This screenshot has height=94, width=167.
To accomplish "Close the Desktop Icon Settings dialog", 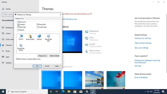I will [x=61, y=15].
